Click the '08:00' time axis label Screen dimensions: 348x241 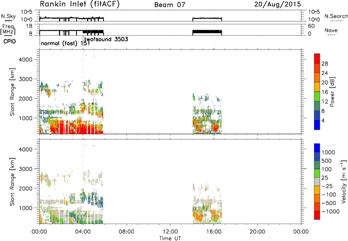coord(127,232)
